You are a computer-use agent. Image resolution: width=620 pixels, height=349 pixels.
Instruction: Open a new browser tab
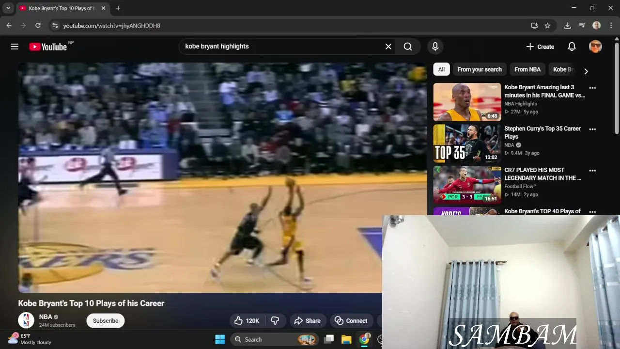point(118,8)
